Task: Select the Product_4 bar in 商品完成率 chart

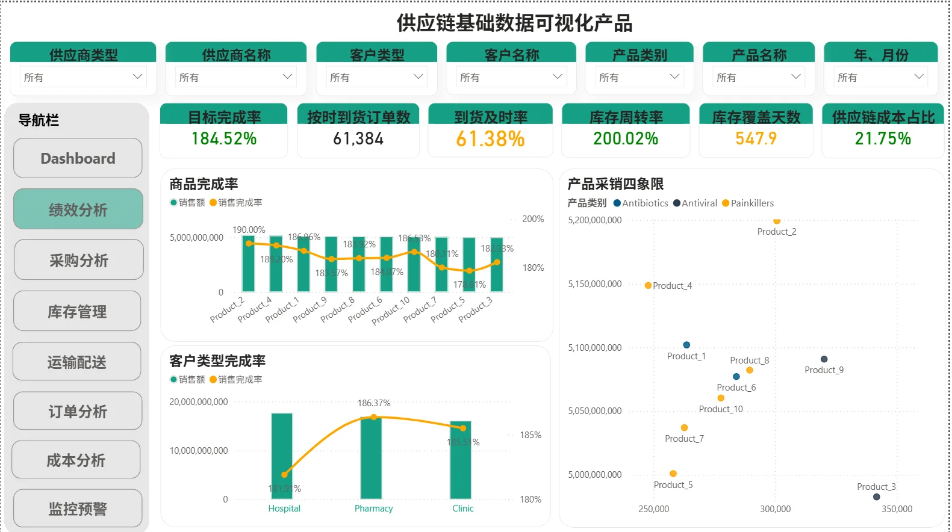Action: [276, 264]
